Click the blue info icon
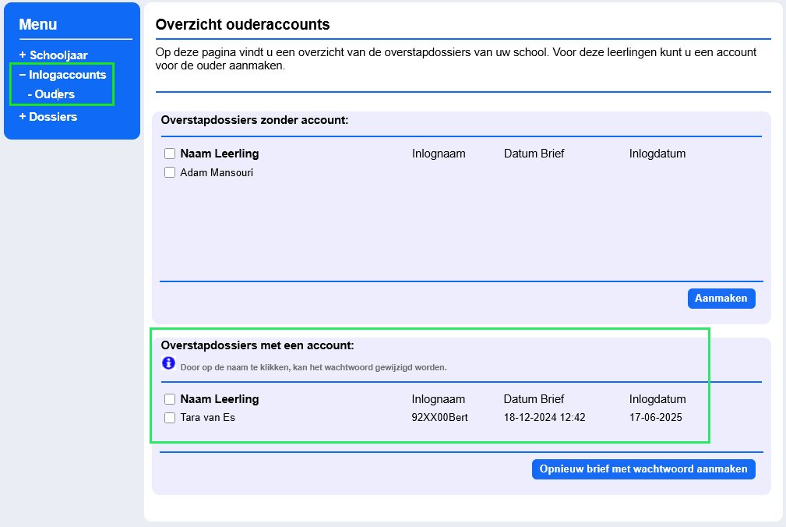Image resolution: width=786 pixels, height=527 pixels. tap(169, 363)
